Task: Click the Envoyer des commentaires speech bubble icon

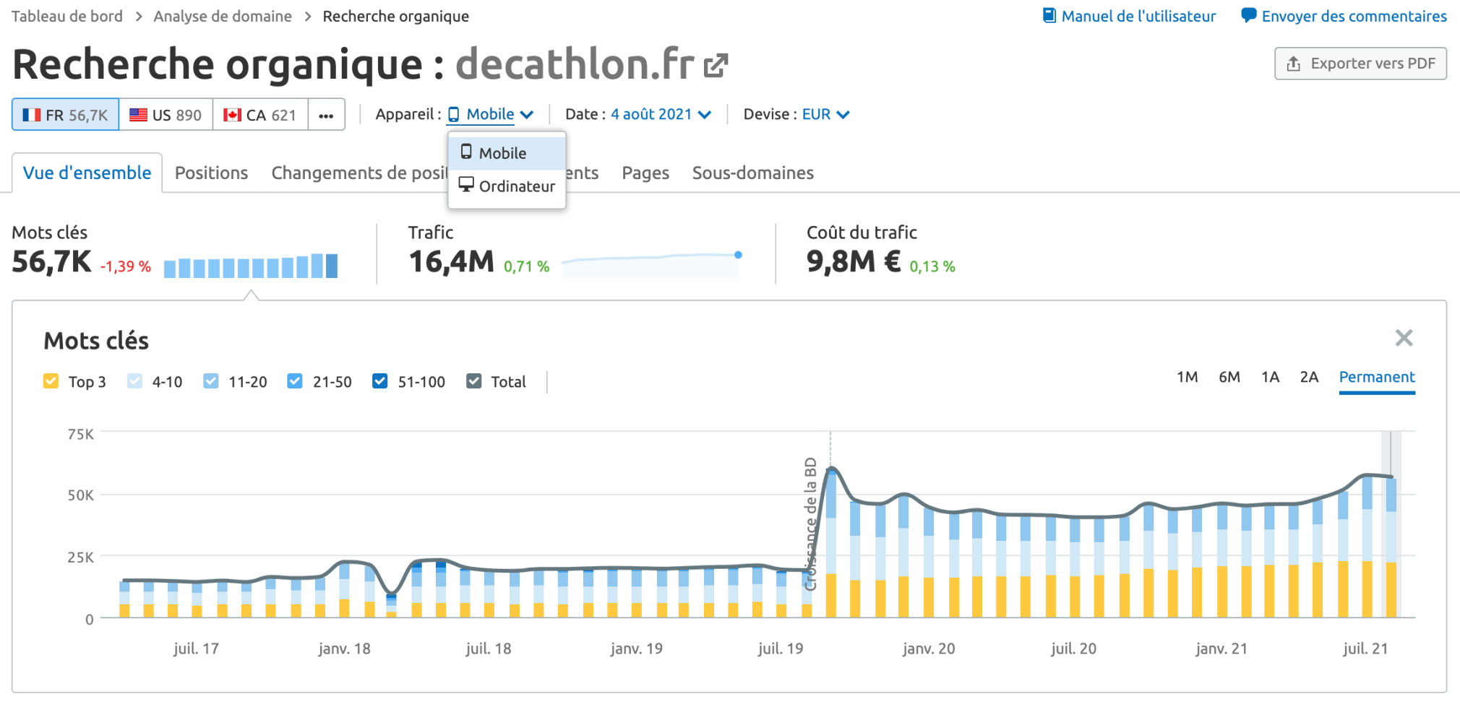Action: tap(1248, 15)
